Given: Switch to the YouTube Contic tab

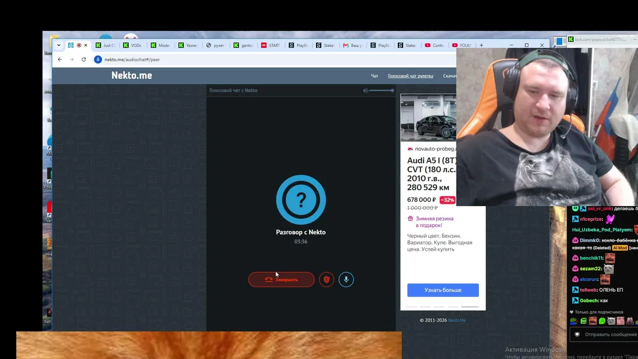Looking at the screenshot, I should (x=435, y=45).
